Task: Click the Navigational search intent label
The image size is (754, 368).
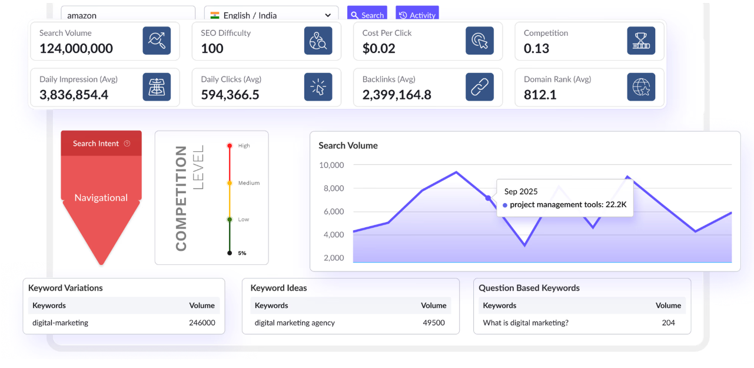Action: coord(101,198)
